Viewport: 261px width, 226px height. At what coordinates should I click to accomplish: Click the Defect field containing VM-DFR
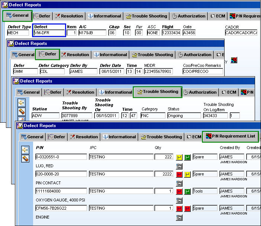point(49,33)
